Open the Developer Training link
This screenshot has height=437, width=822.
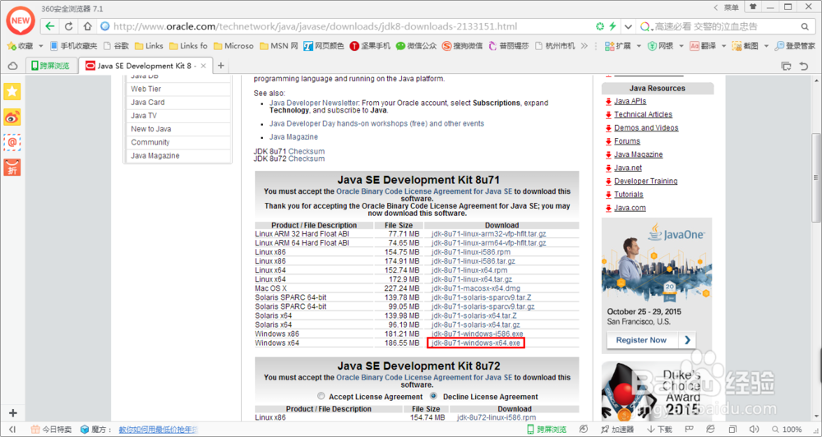(x=646, y=182)
